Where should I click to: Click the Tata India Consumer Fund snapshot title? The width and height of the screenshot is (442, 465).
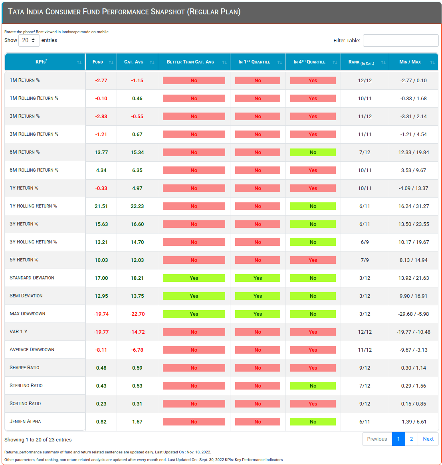124,12
